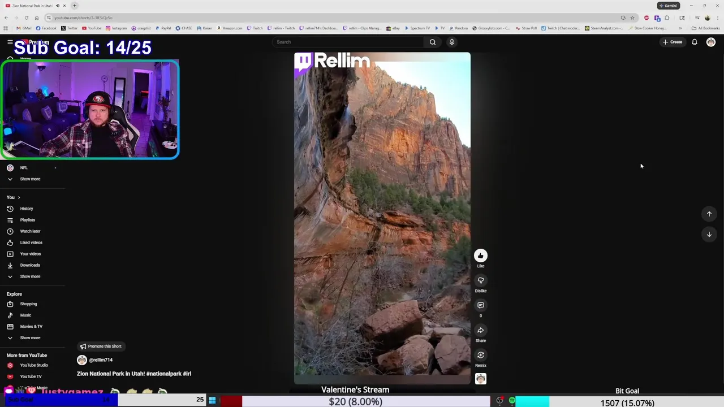Open the PayPal bookmark

[x=163, y=28]
